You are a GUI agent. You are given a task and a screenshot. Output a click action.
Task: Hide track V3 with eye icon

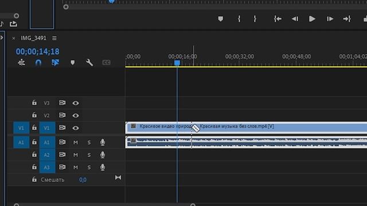(75, 103)
